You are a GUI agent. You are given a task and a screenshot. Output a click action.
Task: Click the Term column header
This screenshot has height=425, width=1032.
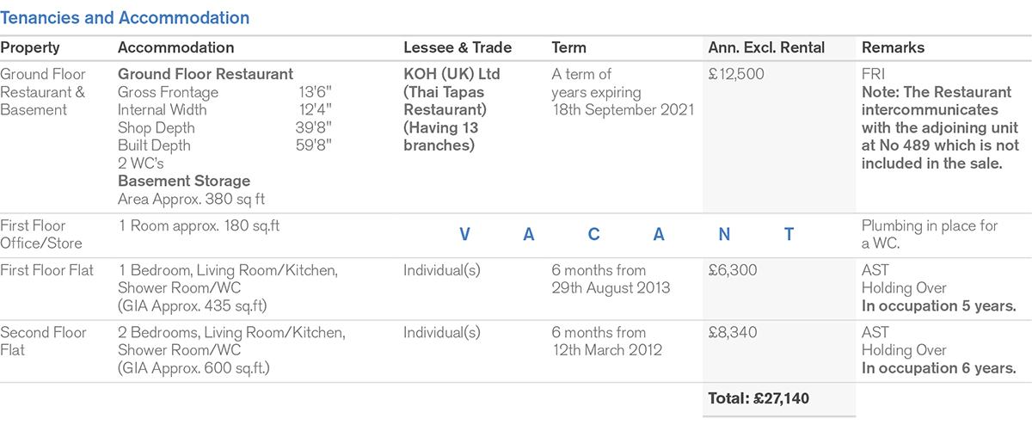pyautogui.click(x=569, y=48)
